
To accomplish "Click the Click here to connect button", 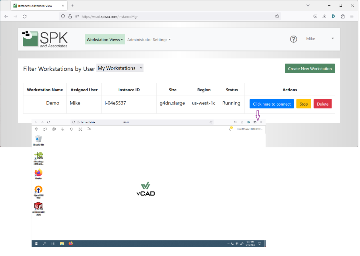I will coord(272,104).
